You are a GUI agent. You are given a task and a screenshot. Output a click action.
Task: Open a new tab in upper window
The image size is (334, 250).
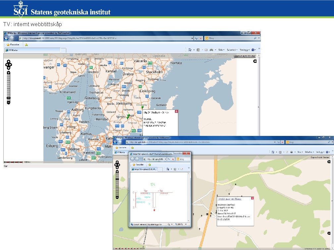point(63,50)
